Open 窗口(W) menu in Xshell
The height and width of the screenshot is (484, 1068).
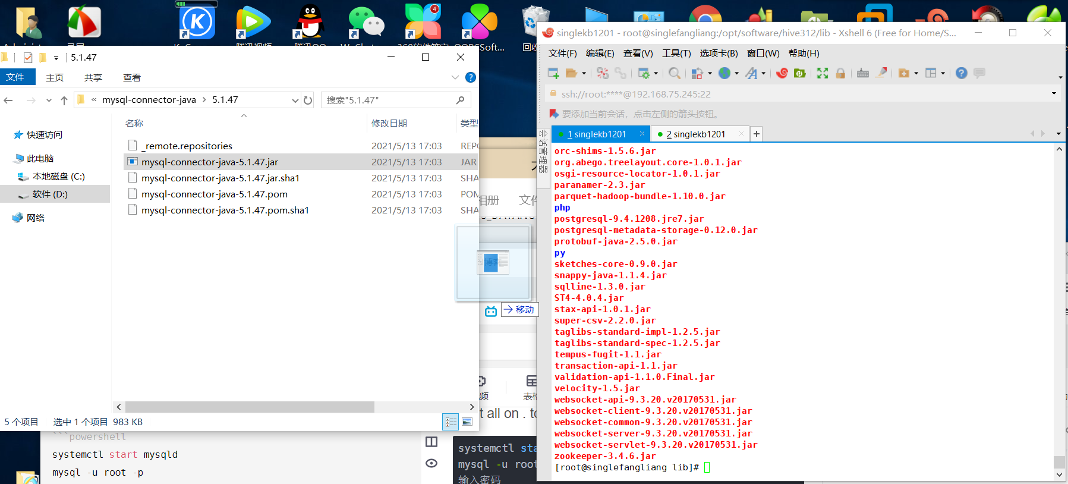[x=763, y=54]
